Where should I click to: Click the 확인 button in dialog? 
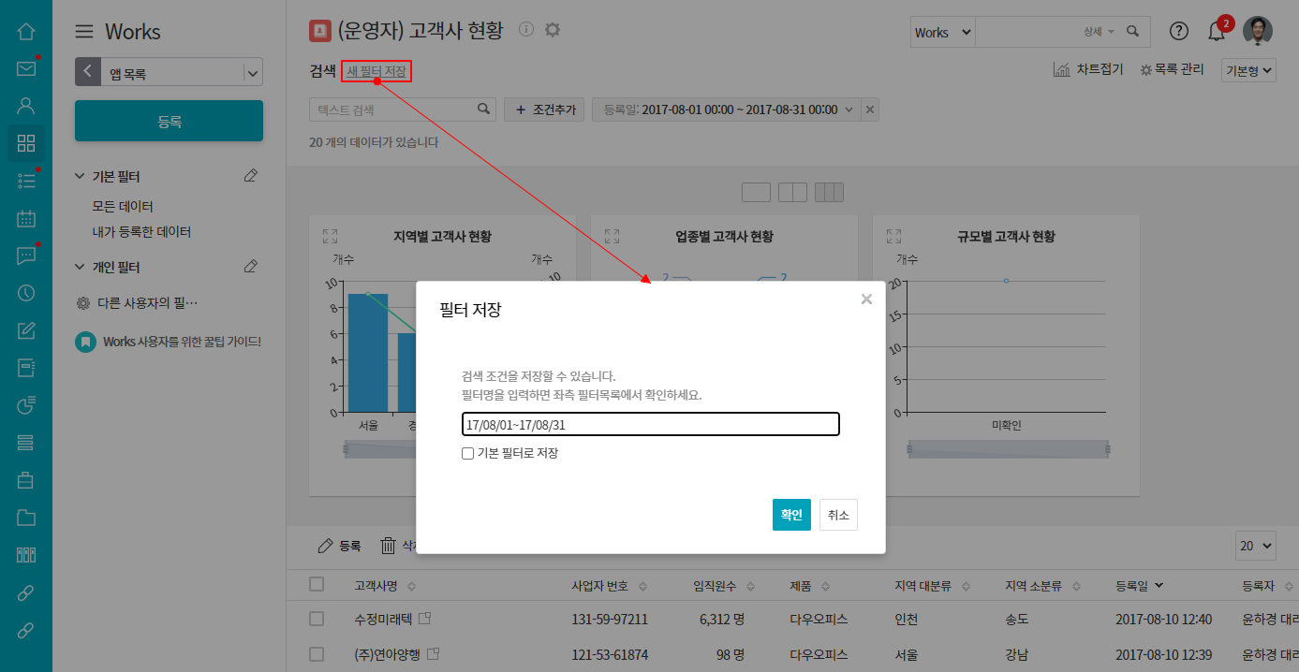pyautogui.click(x=791, y=515)
